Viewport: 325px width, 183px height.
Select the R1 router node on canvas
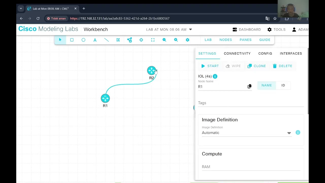tap(105, 98)
